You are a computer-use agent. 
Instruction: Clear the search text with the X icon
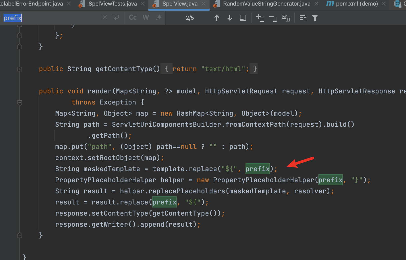point(105,17)
